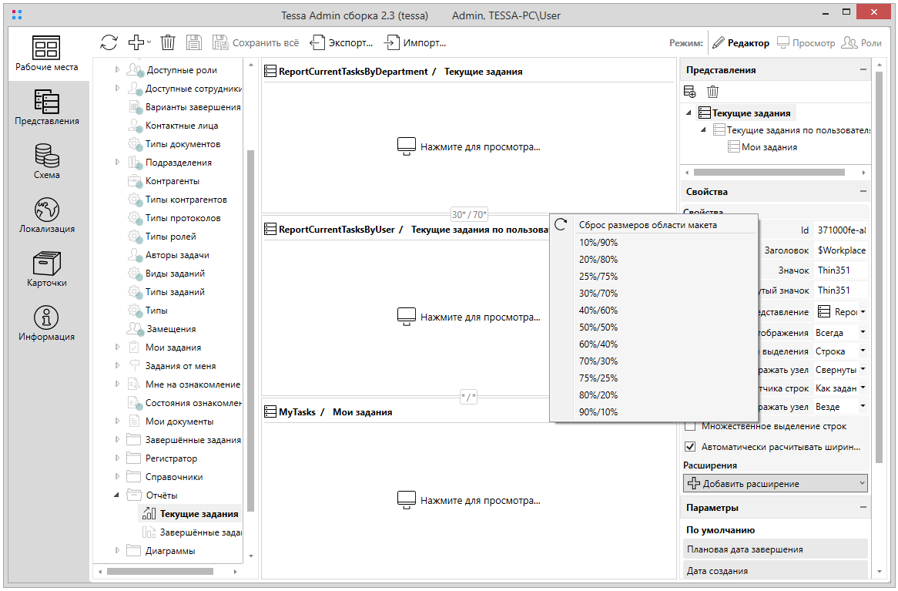
Task: Click the */* splitter label
Action: coord(468,396)
